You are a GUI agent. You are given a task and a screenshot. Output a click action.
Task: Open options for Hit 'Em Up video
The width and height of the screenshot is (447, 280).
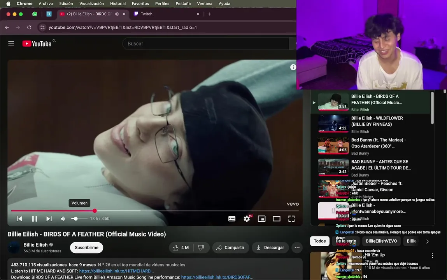432,255
